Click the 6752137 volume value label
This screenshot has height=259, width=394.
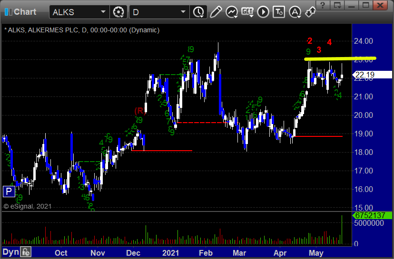coord(372,215)
